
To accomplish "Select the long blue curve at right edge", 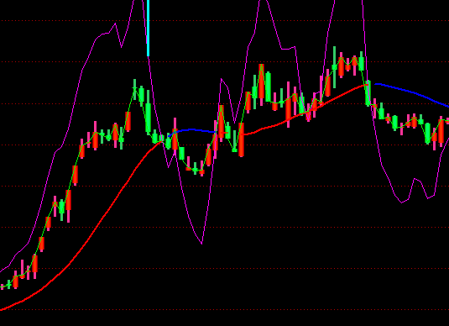I will tap(412, 95).
